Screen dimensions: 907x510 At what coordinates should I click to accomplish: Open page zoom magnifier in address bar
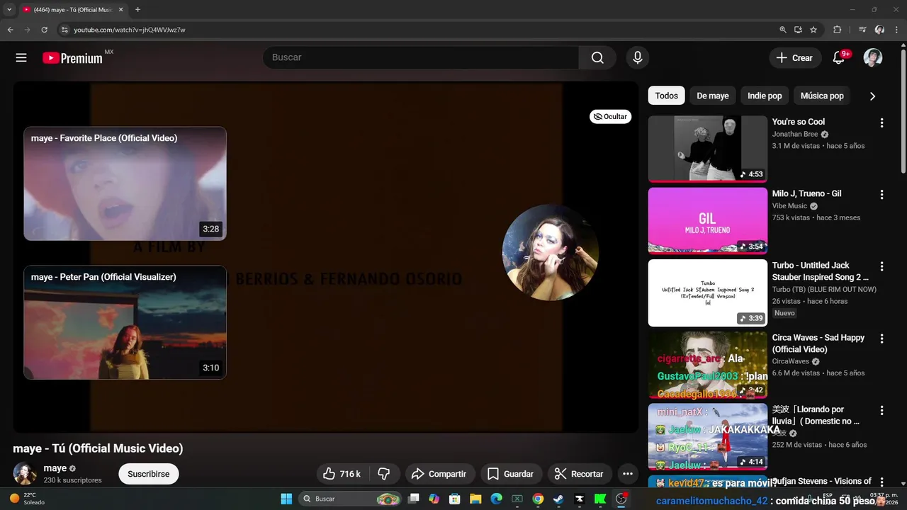click(783, 30)
